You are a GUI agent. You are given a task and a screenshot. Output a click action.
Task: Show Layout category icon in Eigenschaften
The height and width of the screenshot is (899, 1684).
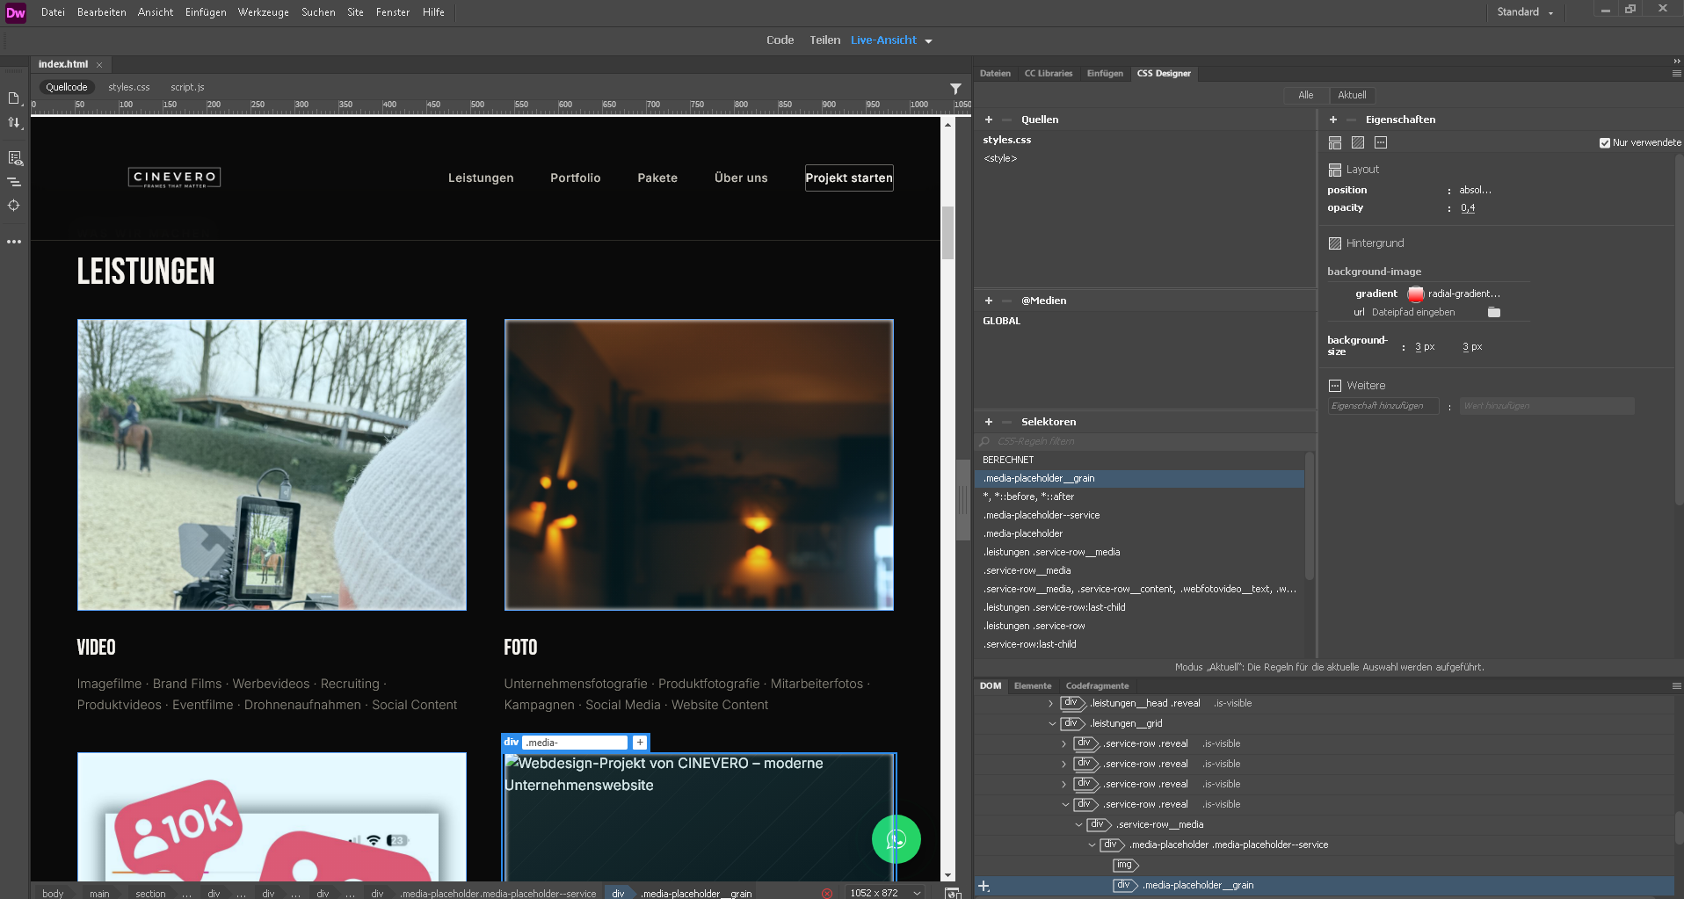[x=1335, y=142]
